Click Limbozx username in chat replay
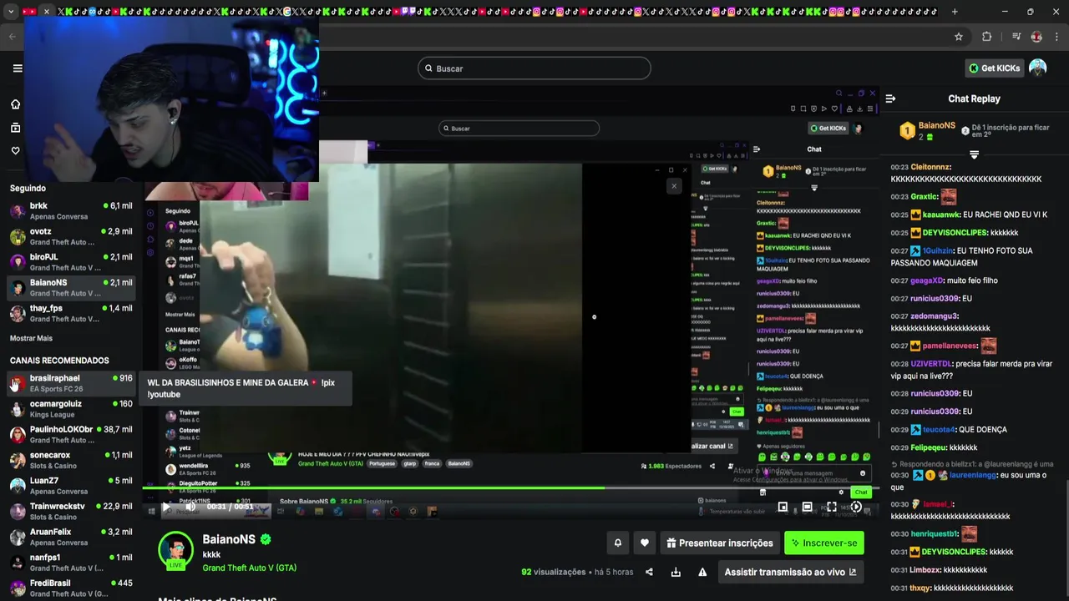Viewport: 1069px width, 601px height. 925,569
